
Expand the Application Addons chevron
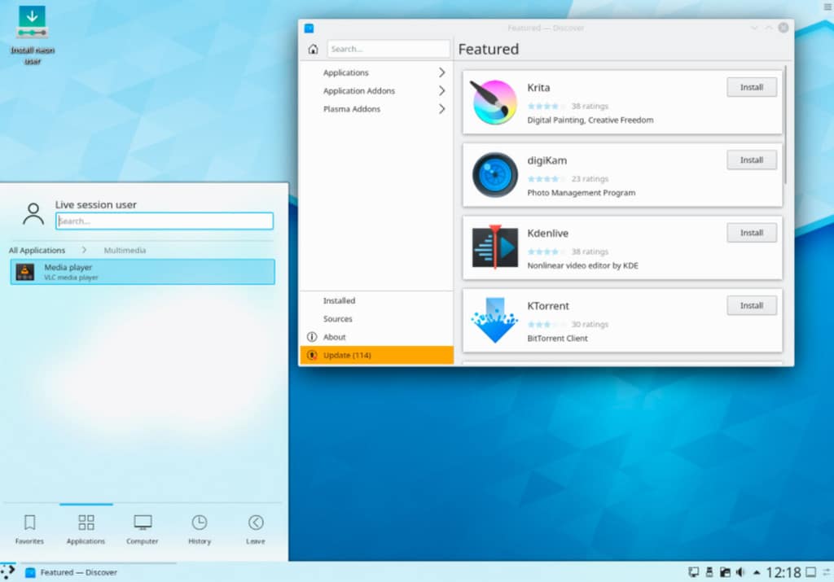[x=442, y=91]
